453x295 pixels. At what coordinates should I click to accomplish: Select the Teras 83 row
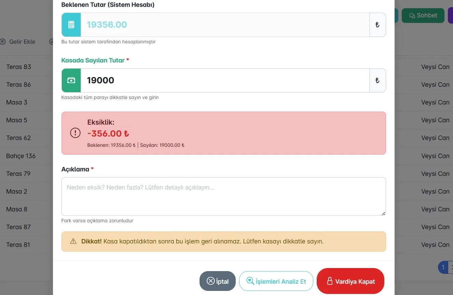[x=27, y=67]
